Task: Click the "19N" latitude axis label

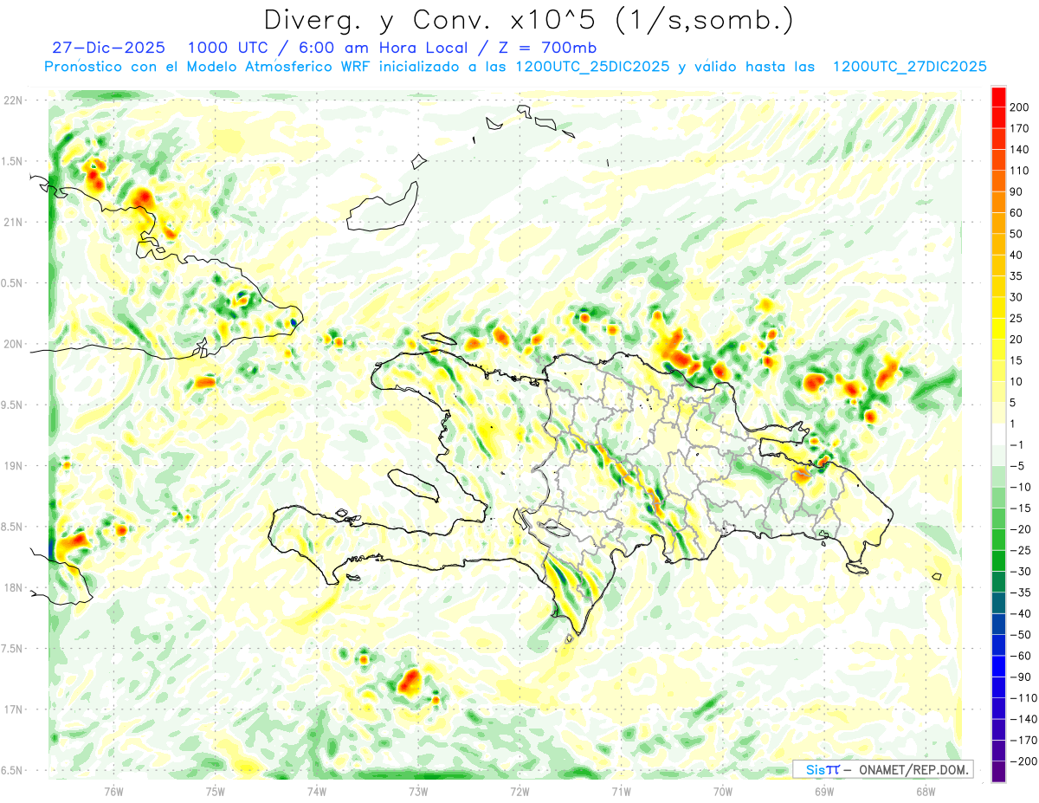Action: point(13,466)
